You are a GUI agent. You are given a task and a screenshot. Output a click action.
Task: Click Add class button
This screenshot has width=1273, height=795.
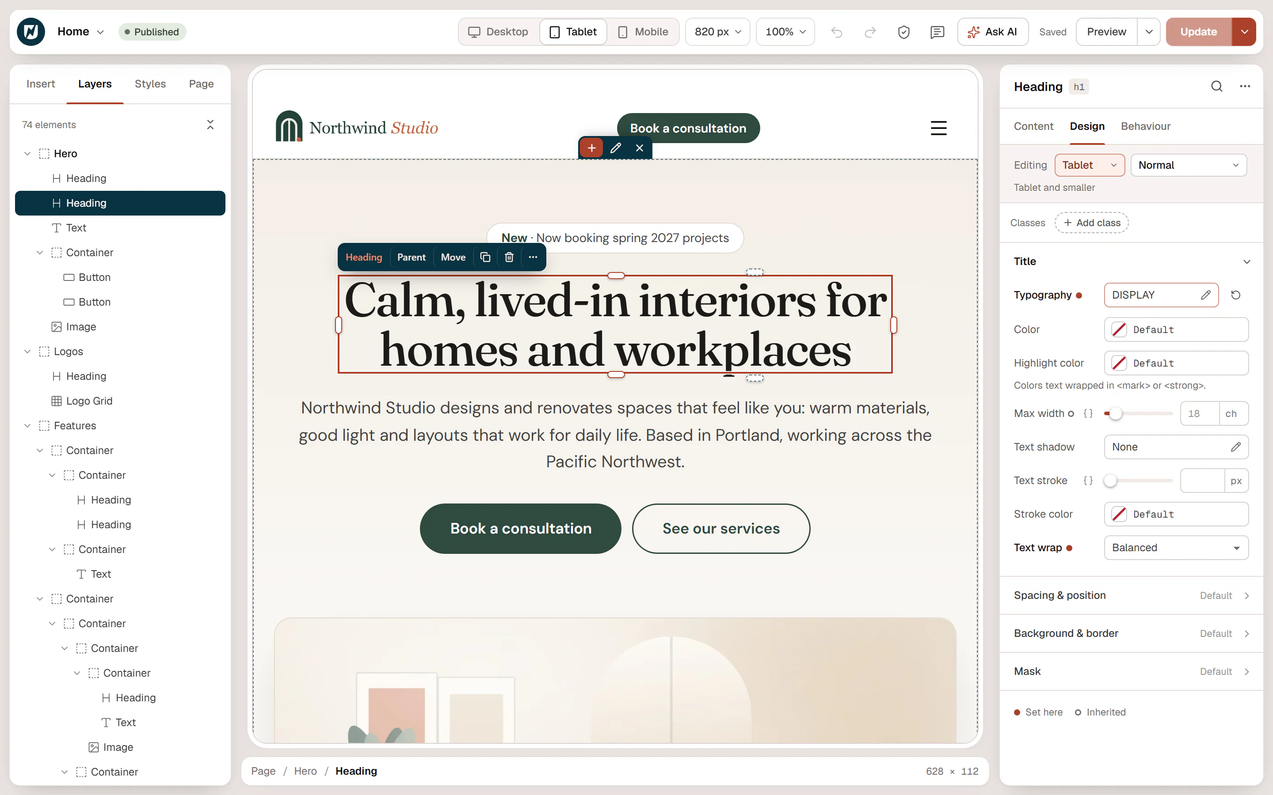click(x=1091, y=223)
